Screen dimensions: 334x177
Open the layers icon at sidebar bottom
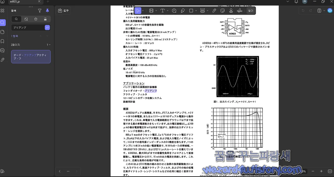pos(2,171)
